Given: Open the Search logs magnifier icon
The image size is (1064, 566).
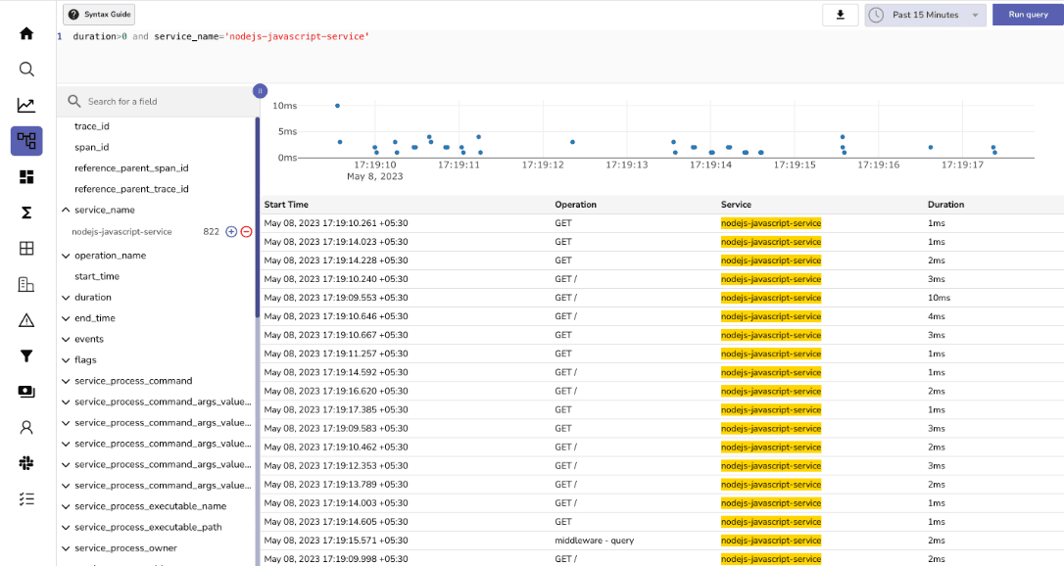Looking at the screenshot, I should pyautogui.click(x=26, y=70).
